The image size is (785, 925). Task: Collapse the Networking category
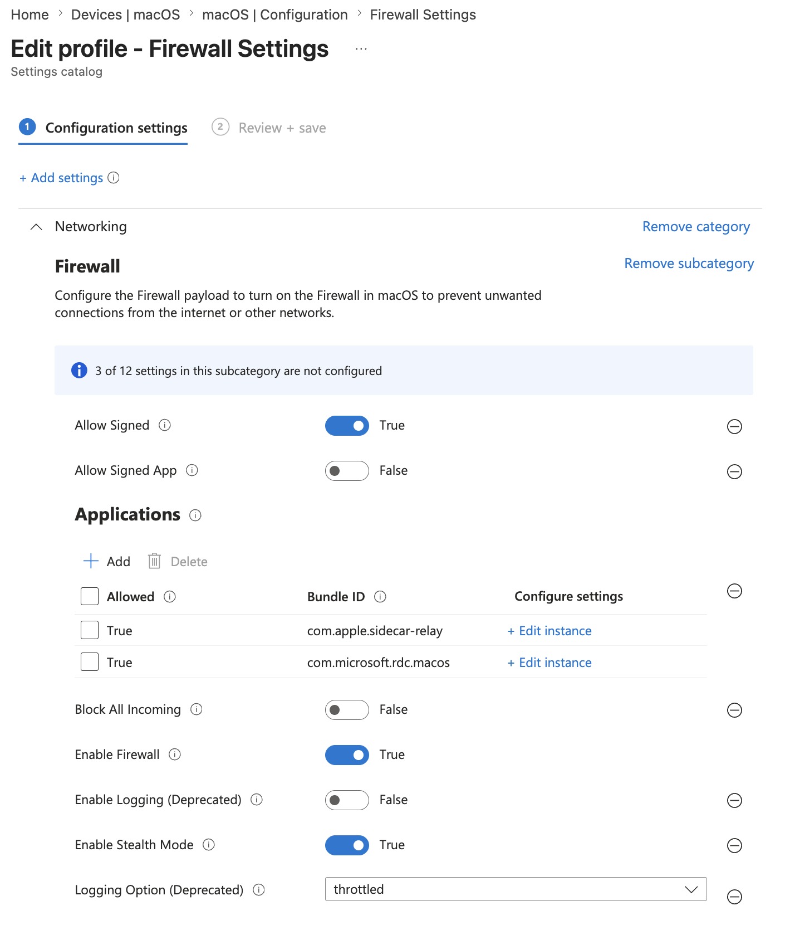[36, 227]
